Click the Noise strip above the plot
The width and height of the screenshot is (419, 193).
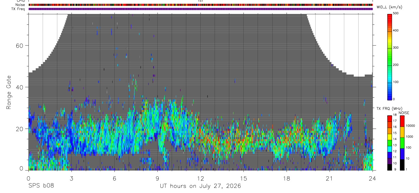[x=200, y=5]
